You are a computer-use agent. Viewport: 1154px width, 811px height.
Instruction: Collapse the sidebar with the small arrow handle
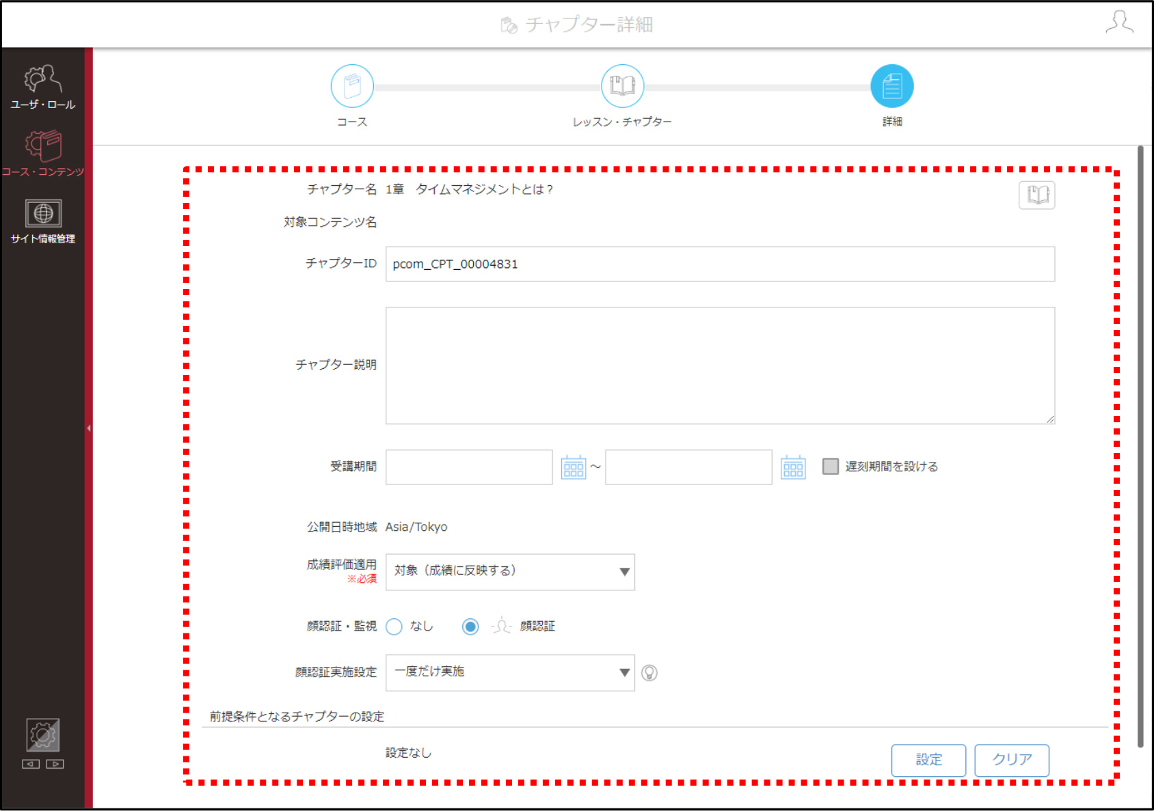pyautogui.click(x=89, y=428)
